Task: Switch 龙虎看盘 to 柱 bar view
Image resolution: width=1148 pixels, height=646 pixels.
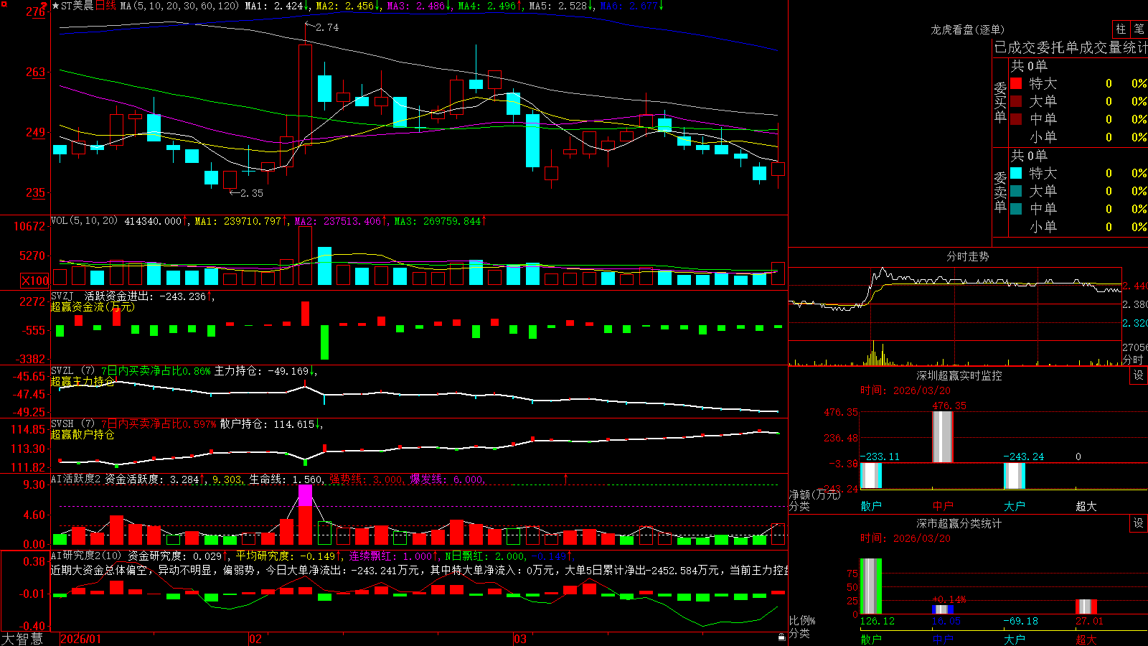Action: click(x=1121, y=29)
